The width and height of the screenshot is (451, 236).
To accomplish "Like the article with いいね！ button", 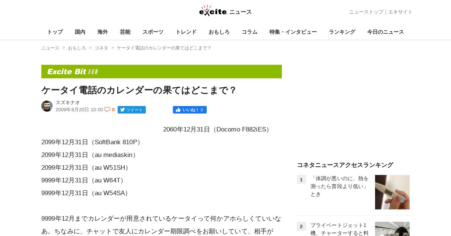I will 190,110.
